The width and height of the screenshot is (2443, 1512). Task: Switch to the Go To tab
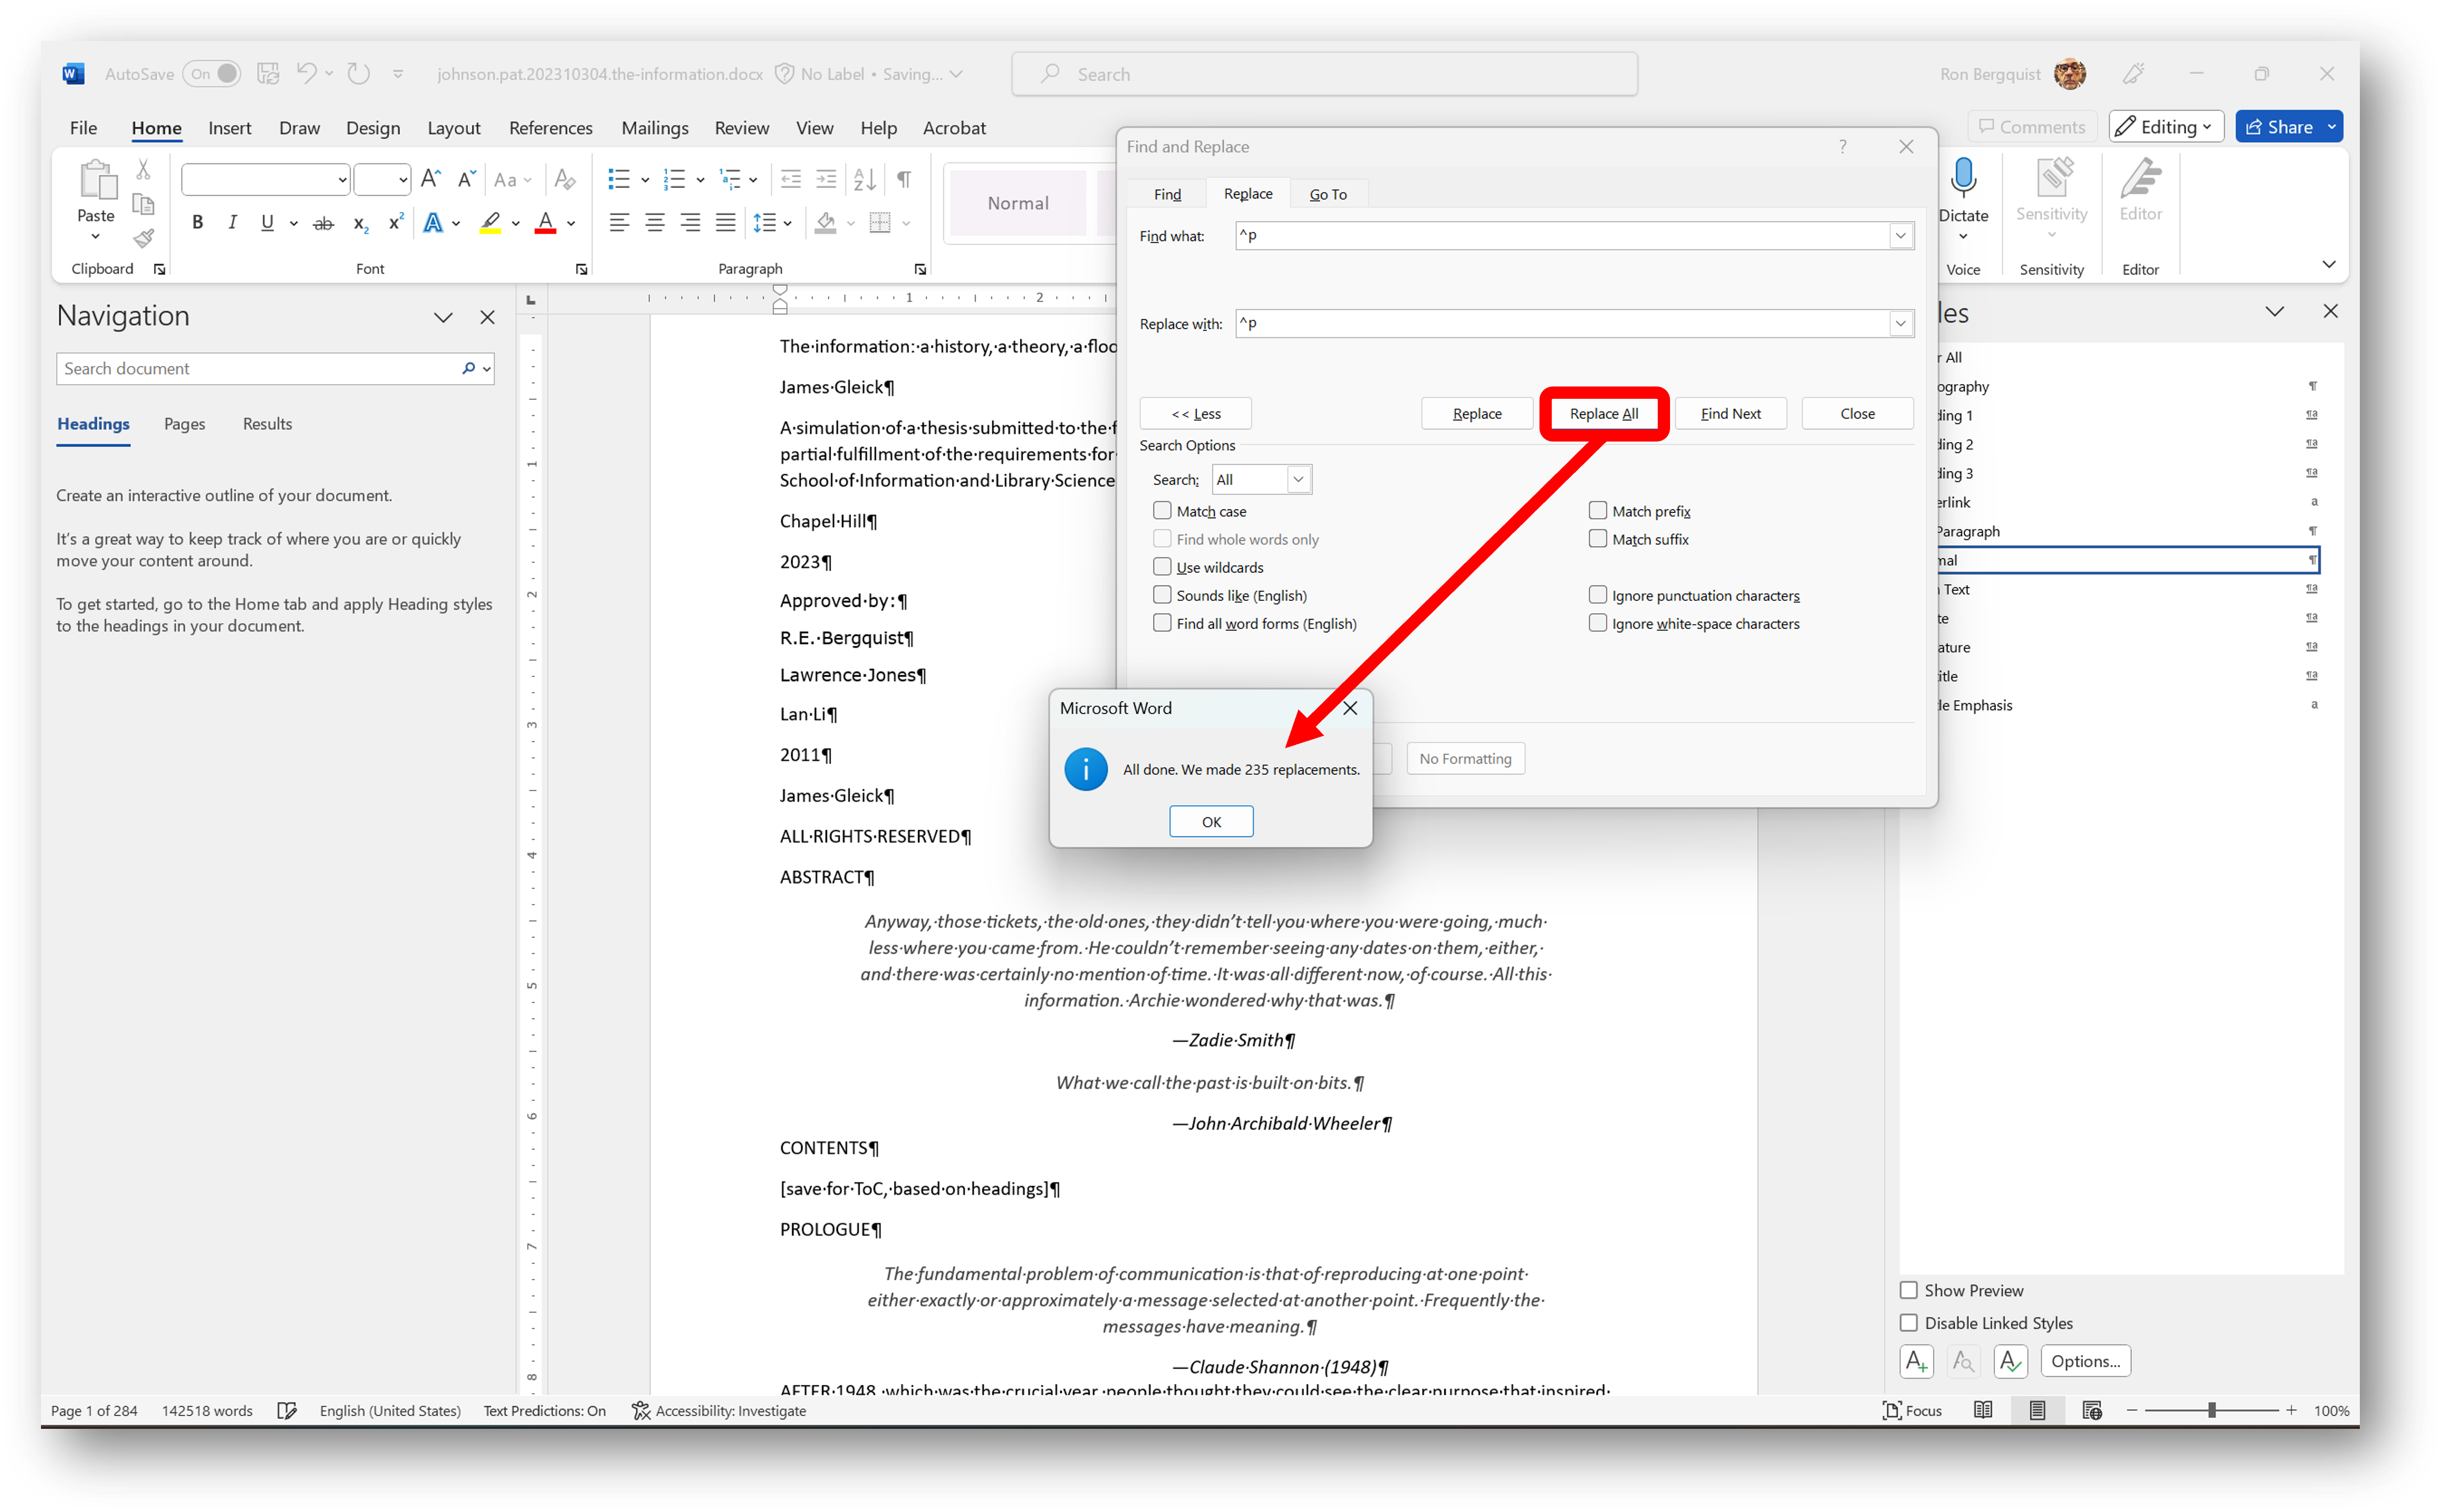click(x=1329, y=193)
